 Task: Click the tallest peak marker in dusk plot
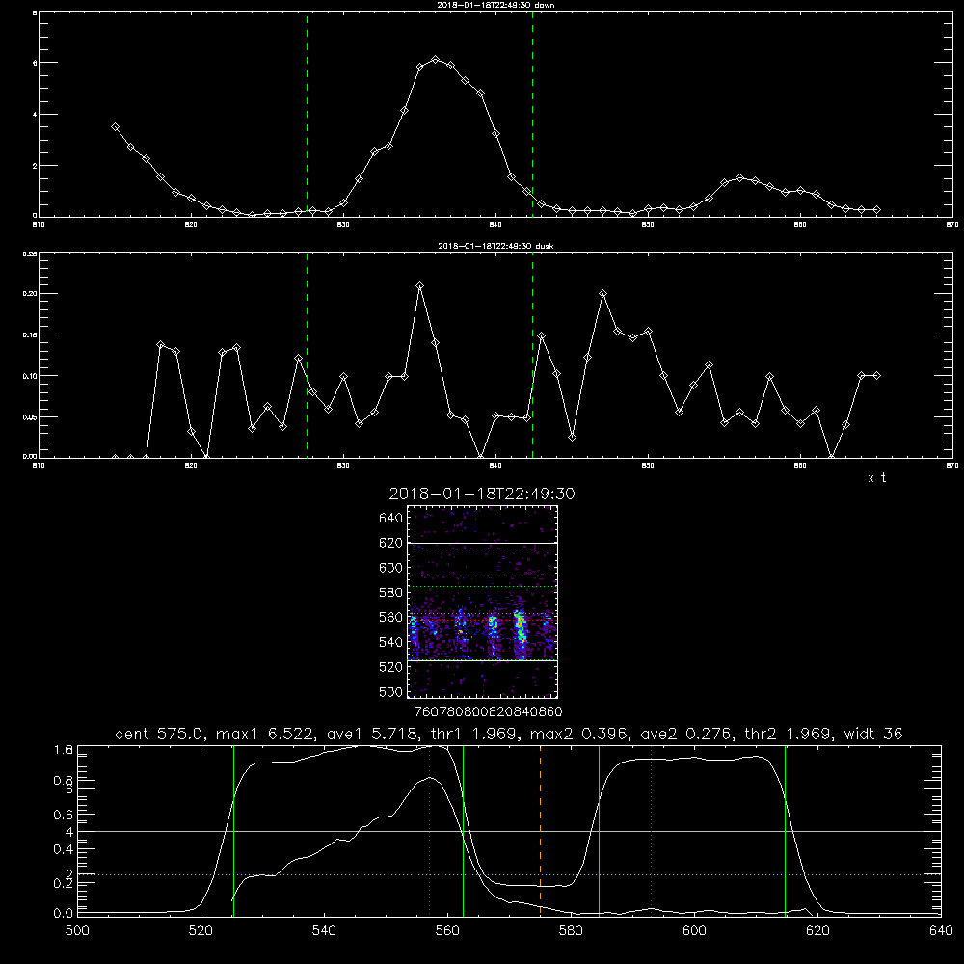(x=420, y=286)
